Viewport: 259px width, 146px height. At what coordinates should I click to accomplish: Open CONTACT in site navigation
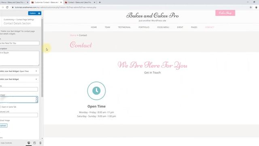[x=210, y=27]
